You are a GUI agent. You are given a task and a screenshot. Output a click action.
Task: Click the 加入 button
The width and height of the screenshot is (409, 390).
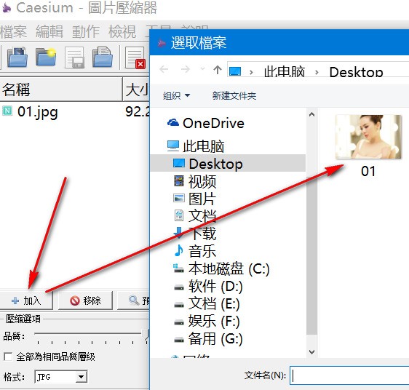pos(26,301)
